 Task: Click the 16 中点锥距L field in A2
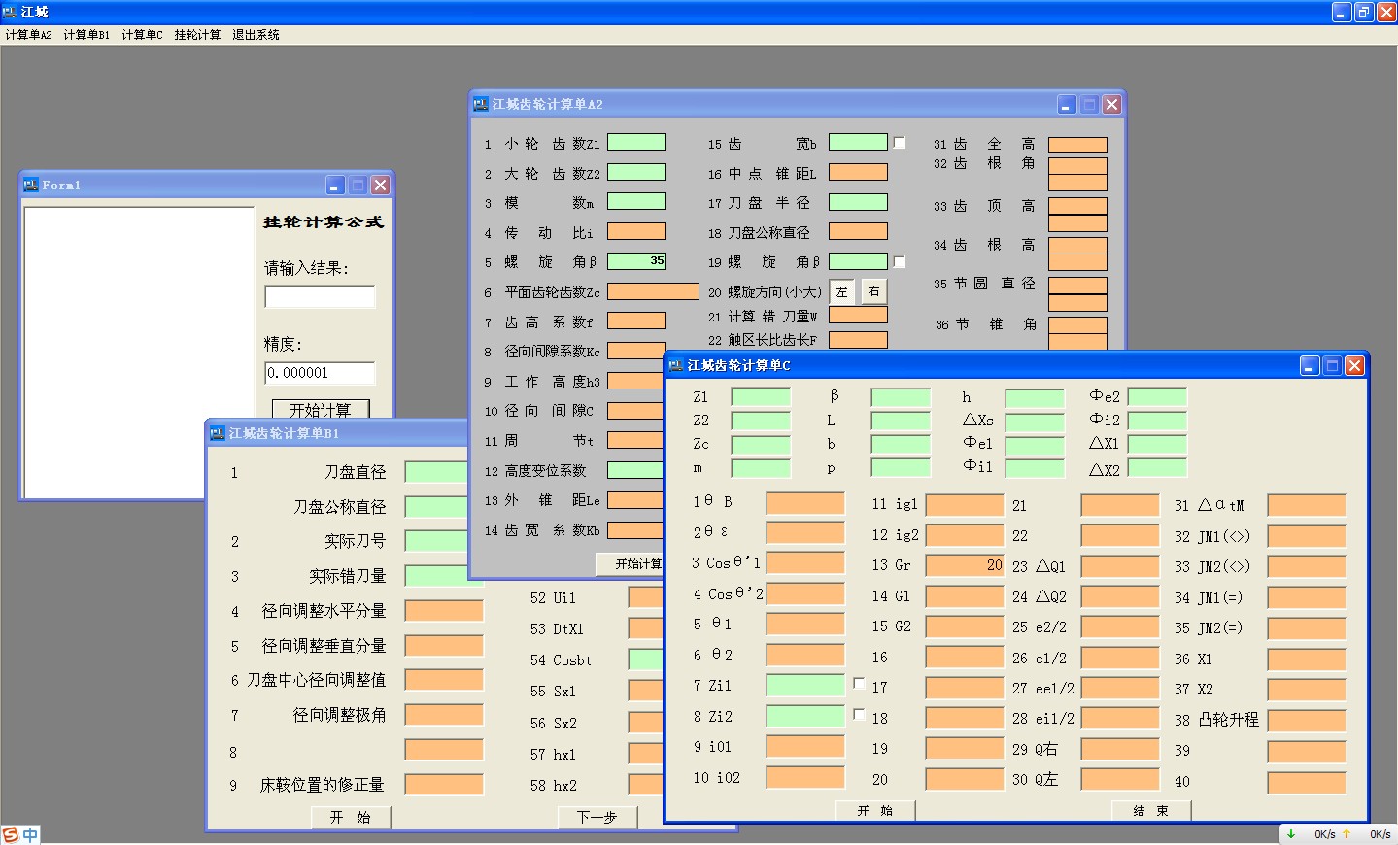(x=858, y=172)
